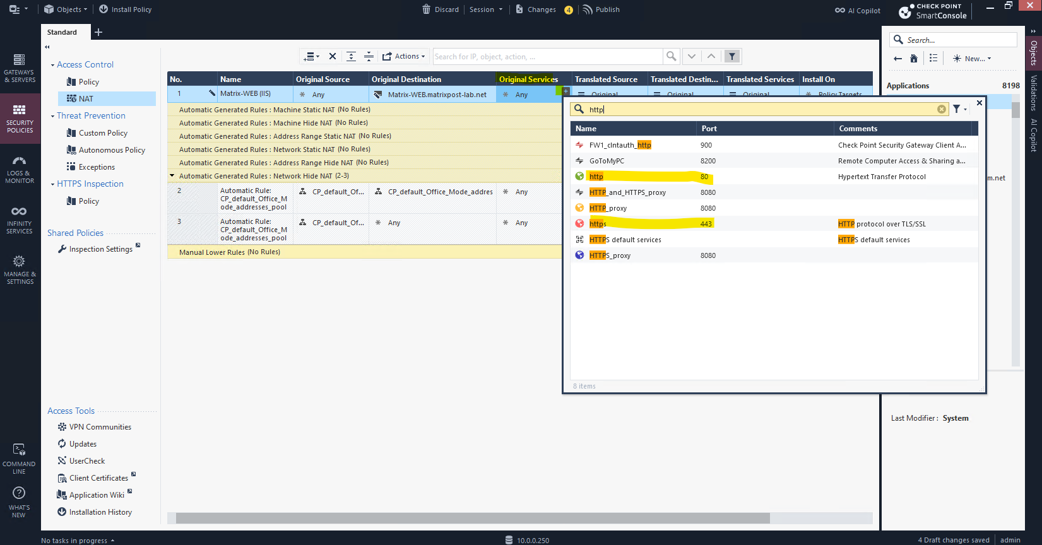Open the Session menu
1042x545 pixels.
click(485, 9)
